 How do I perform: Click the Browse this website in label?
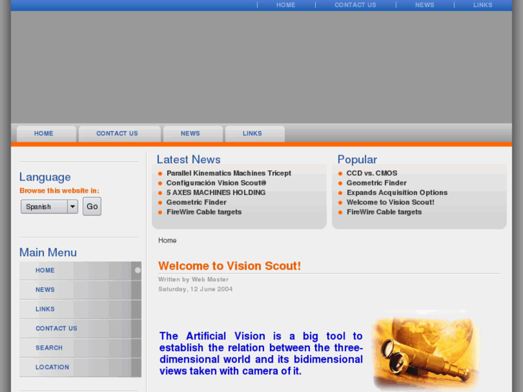(60, 191)
